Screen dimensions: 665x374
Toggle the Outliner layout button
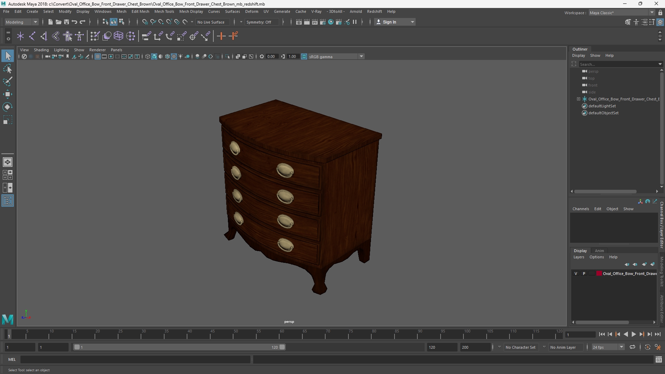(x=8, y=201)
